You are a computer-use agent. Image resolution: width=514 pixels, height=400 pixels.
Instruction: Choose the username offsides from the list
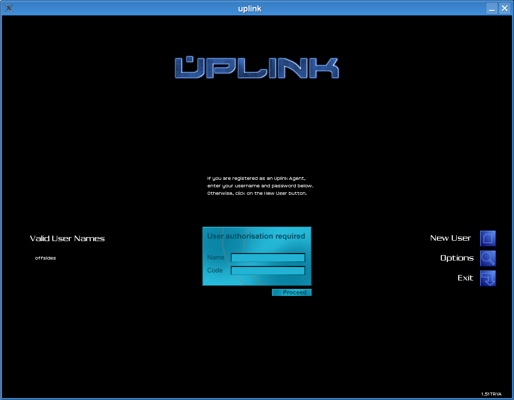tap(45, 258)
